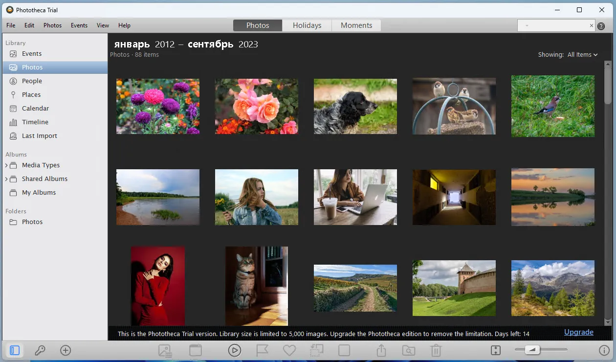This screenshot has width=616, height=362.
Task: Open the Showing All Items dropdown
Action: [x=582, y=55]
